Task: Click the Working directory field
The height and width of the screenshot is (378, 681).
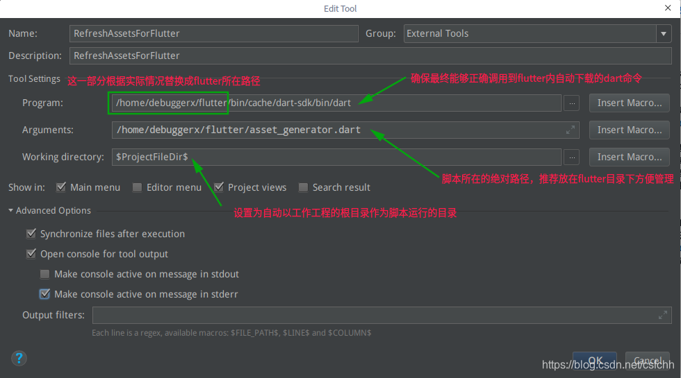Action: 336,157
